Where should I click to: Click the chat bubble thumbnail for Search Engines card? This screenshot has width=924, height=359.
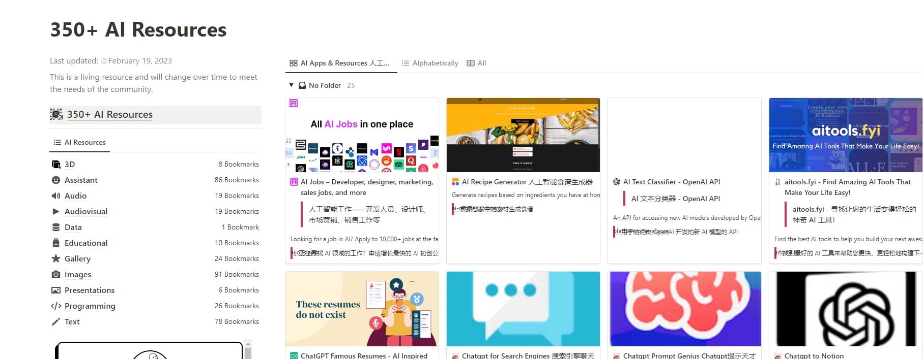coord(523,309)
